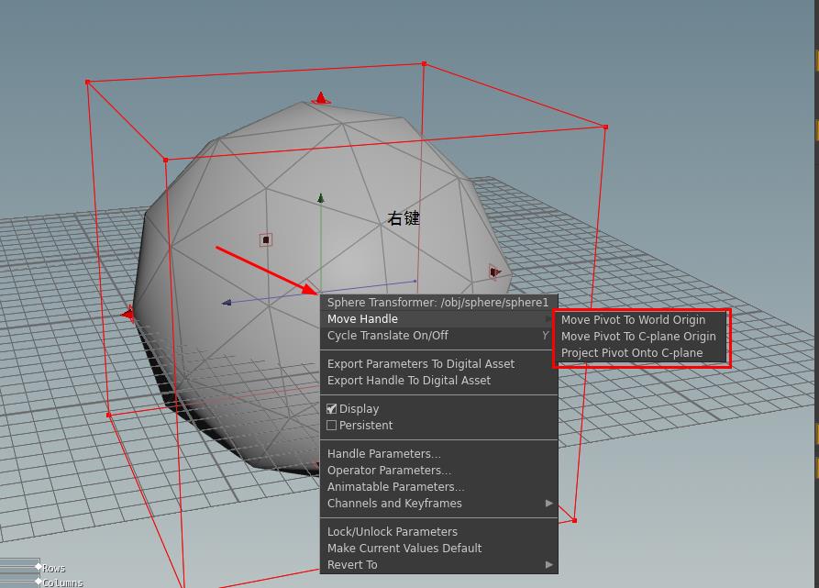The height and width of the screenshot is (588, 819).
Task: Choose Make Current Values Default
Action: pos(438,549)
